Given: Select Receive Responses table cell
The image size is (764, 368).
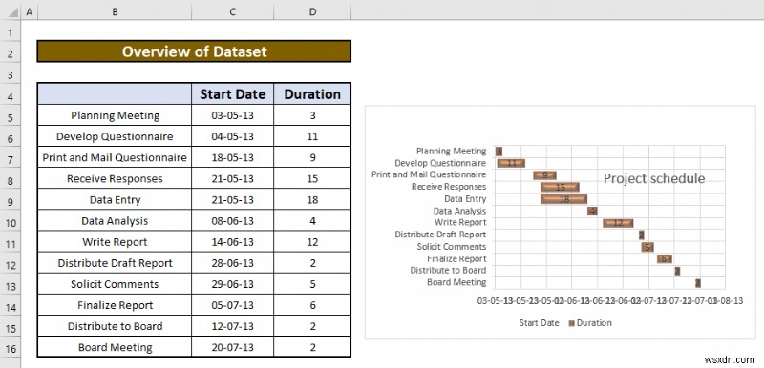Looking at the screenshot, I should (x=115, y=178).
